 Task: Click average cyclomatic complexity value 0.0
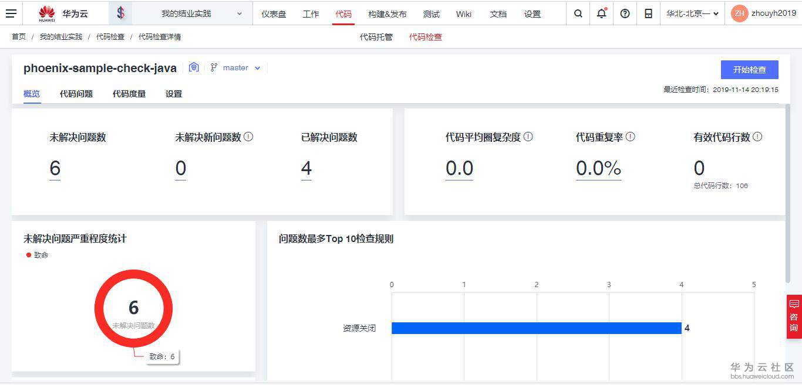point(459,169)
